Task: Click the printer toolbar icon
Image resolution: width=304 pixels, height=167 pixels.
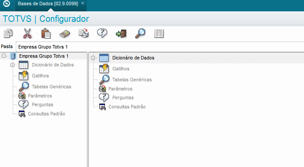Action: coord(84,33)
